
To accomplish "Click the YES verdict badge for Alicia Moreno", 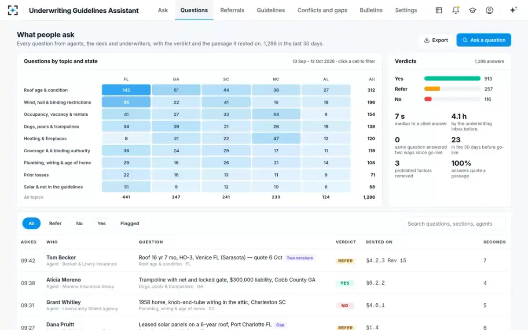I will pyautogui.click(x=345, y=283).
